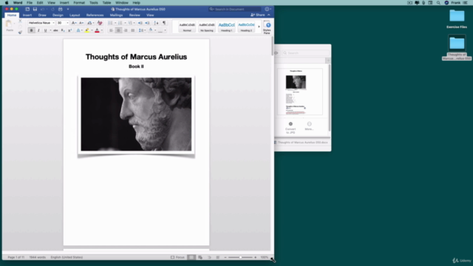The width and height of the screenshot is (473, 266).
Task: Open the Layout ribbon tab
Action: pos(75,15)
